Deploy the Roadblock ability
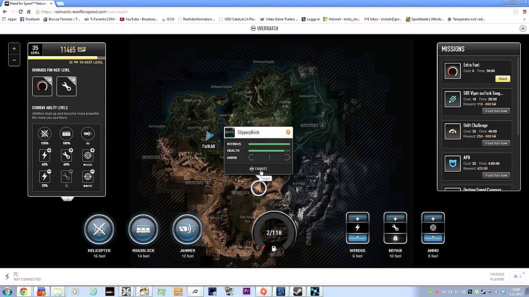This screenshot has height=297, width=529. coord(143,229)
